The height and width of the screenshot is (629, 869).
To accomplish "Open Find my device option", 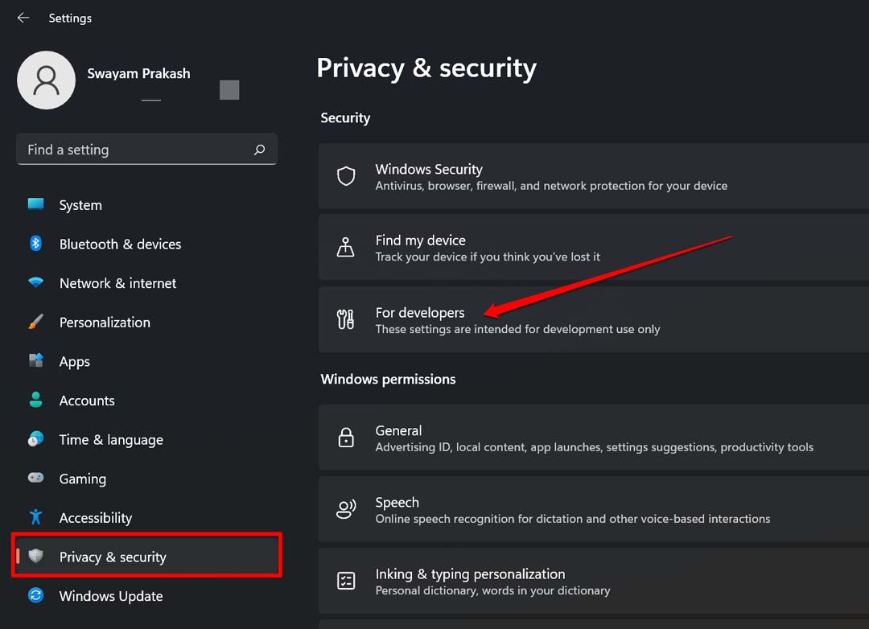I will [x=594, y=247].
